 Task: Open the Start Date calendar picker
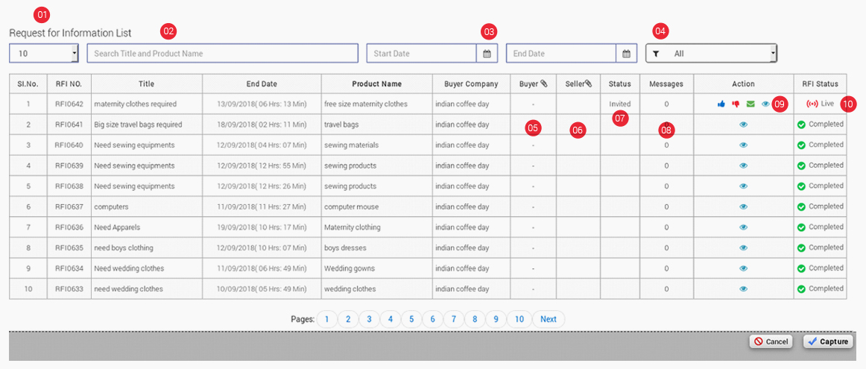tap(487, 54)
